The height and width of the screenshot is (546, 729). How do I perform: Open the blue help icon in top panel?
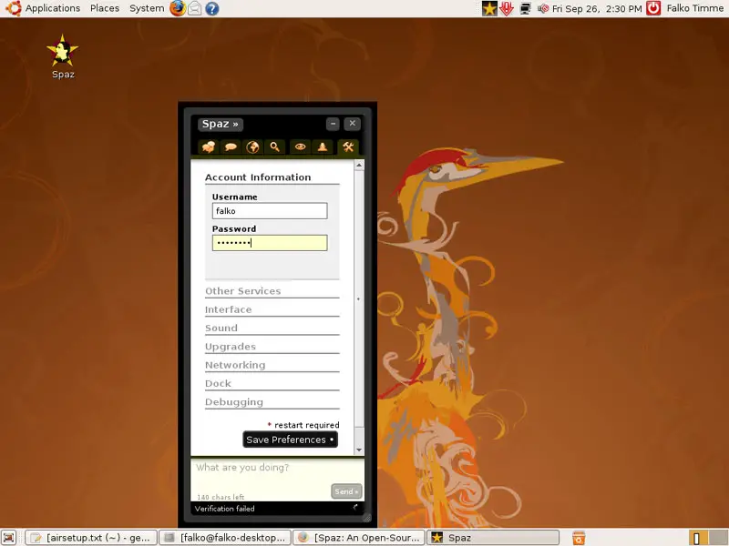(x=212, y=8)
